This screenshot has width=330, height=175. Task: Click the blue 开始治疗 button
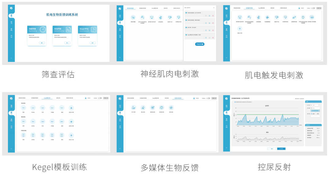(200, 44)
